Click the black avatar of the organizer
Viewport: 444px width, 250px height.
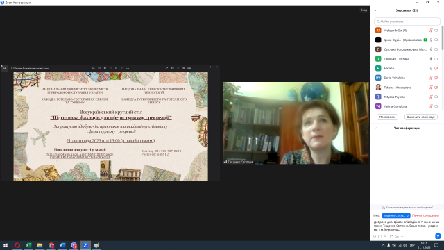(378, 40)
